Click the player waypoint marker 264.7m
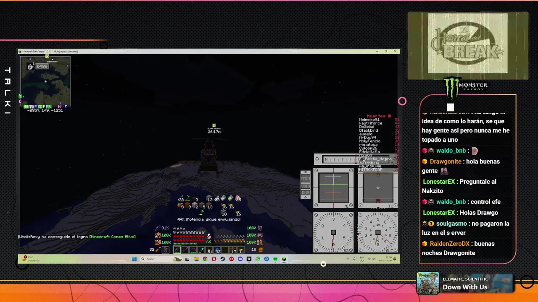Image resolution: width=538 pixels, height=302 pixels. tap(214, 129)
